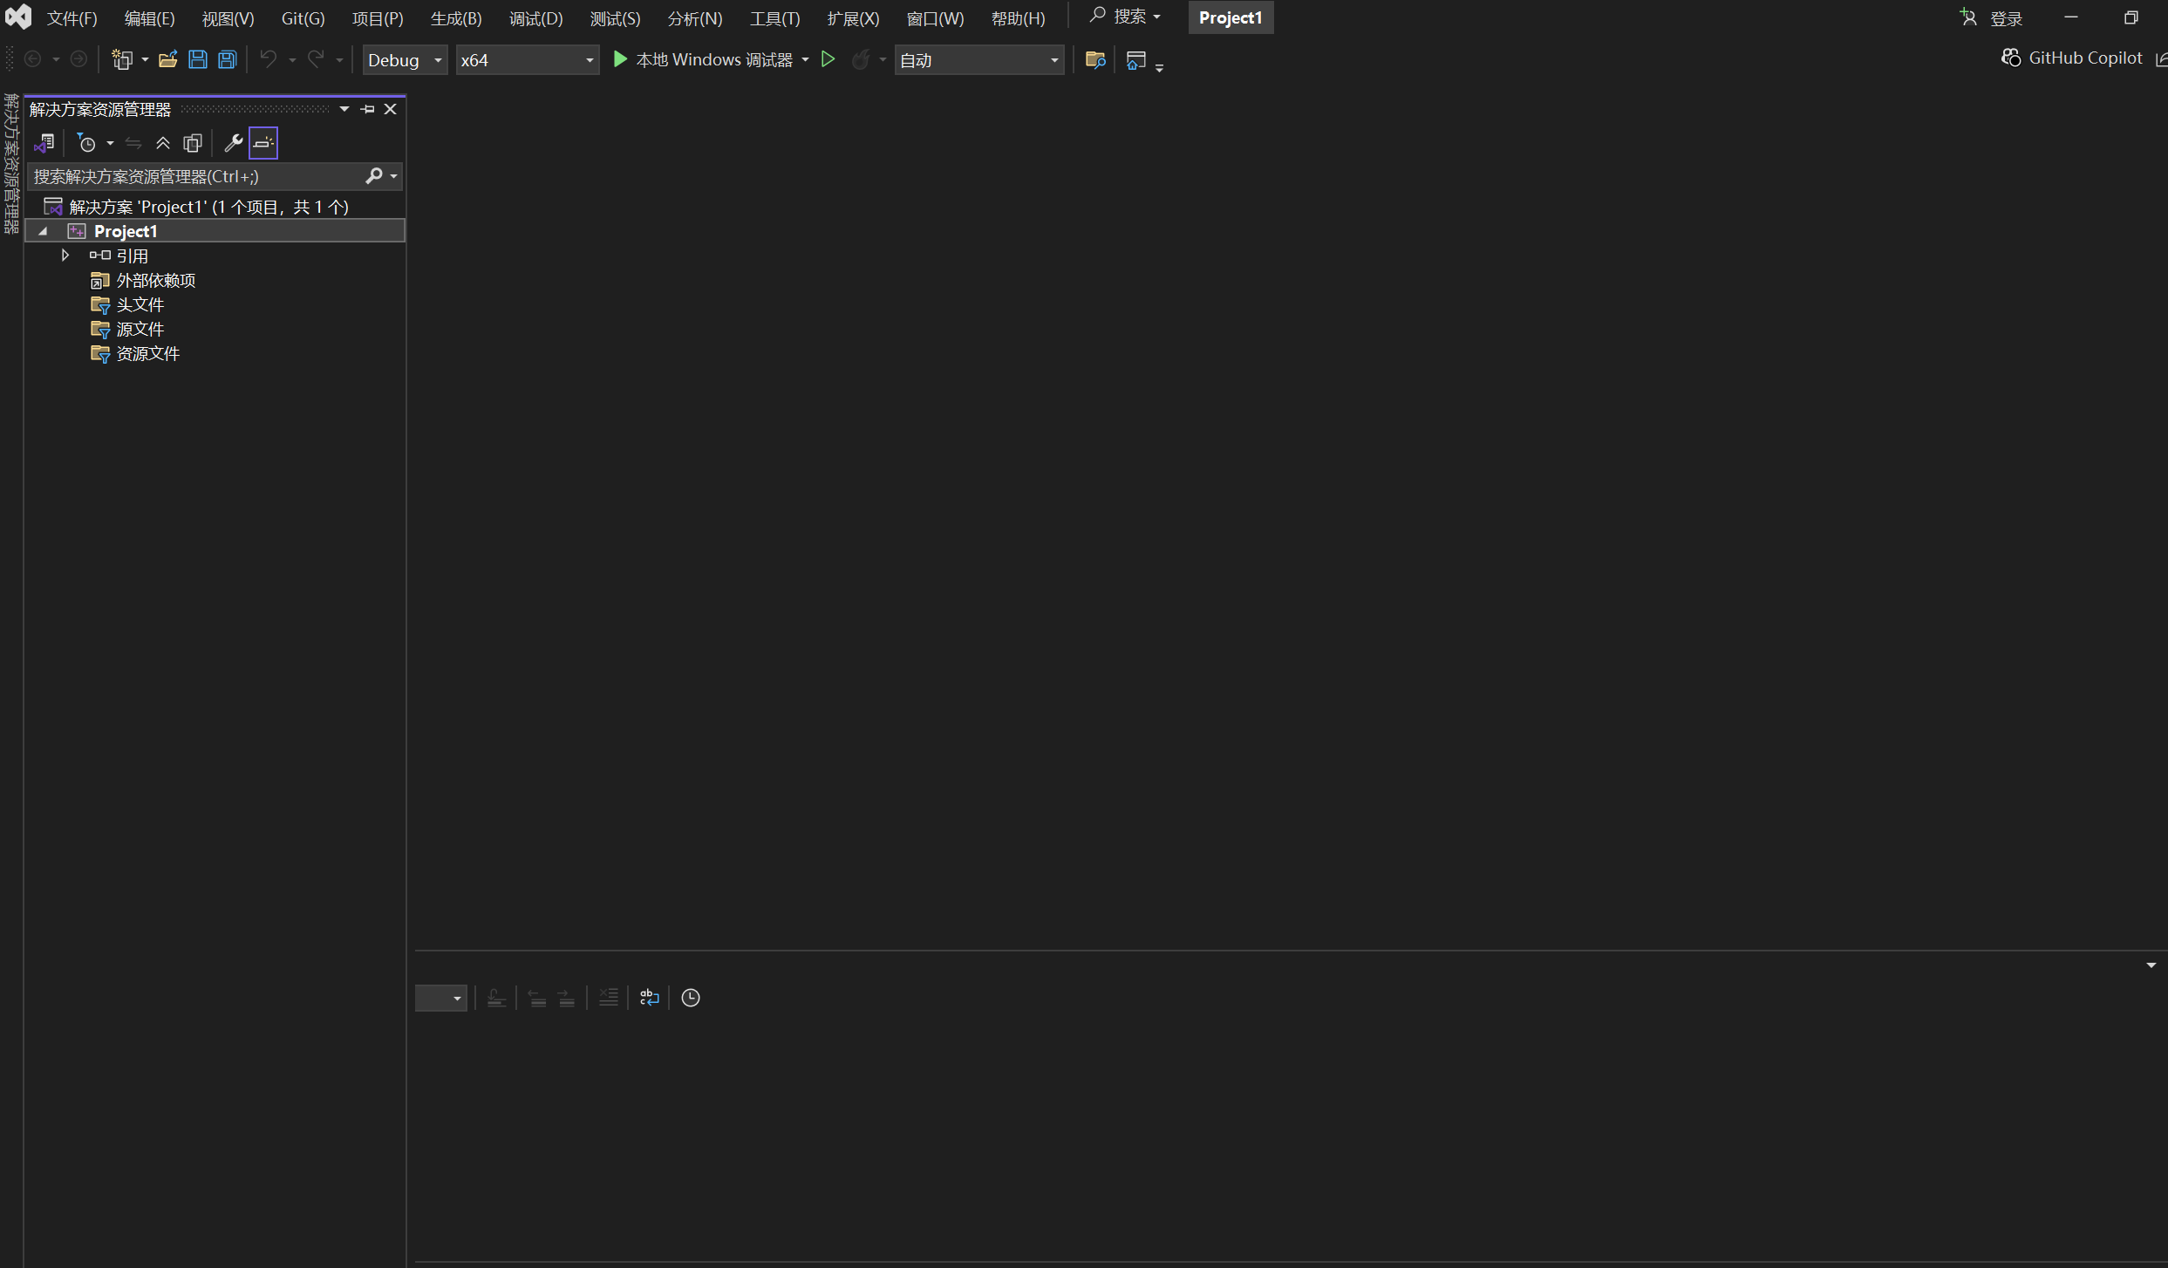The width and height of the screenshot is (2168, 1268).
Task: Open the 自动 output source combo box
Action: tap(978, 59)
